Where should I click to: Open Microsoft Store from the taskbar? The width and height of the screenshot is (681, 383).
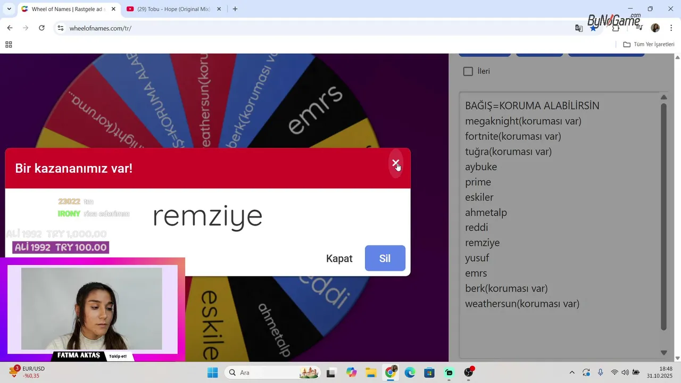pyautogui.click(x=429, y=372)
